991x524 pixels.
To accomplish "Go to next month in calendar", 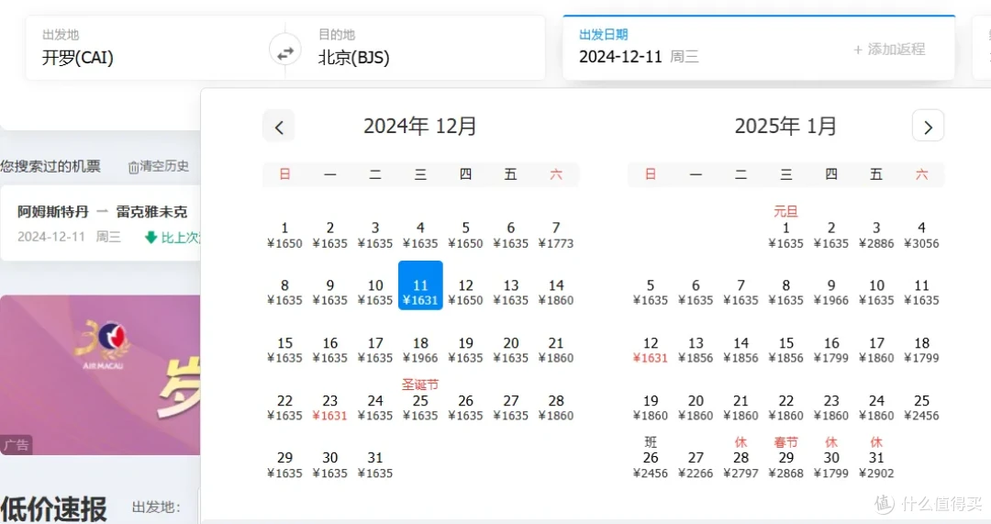I will tap(928, 127).
